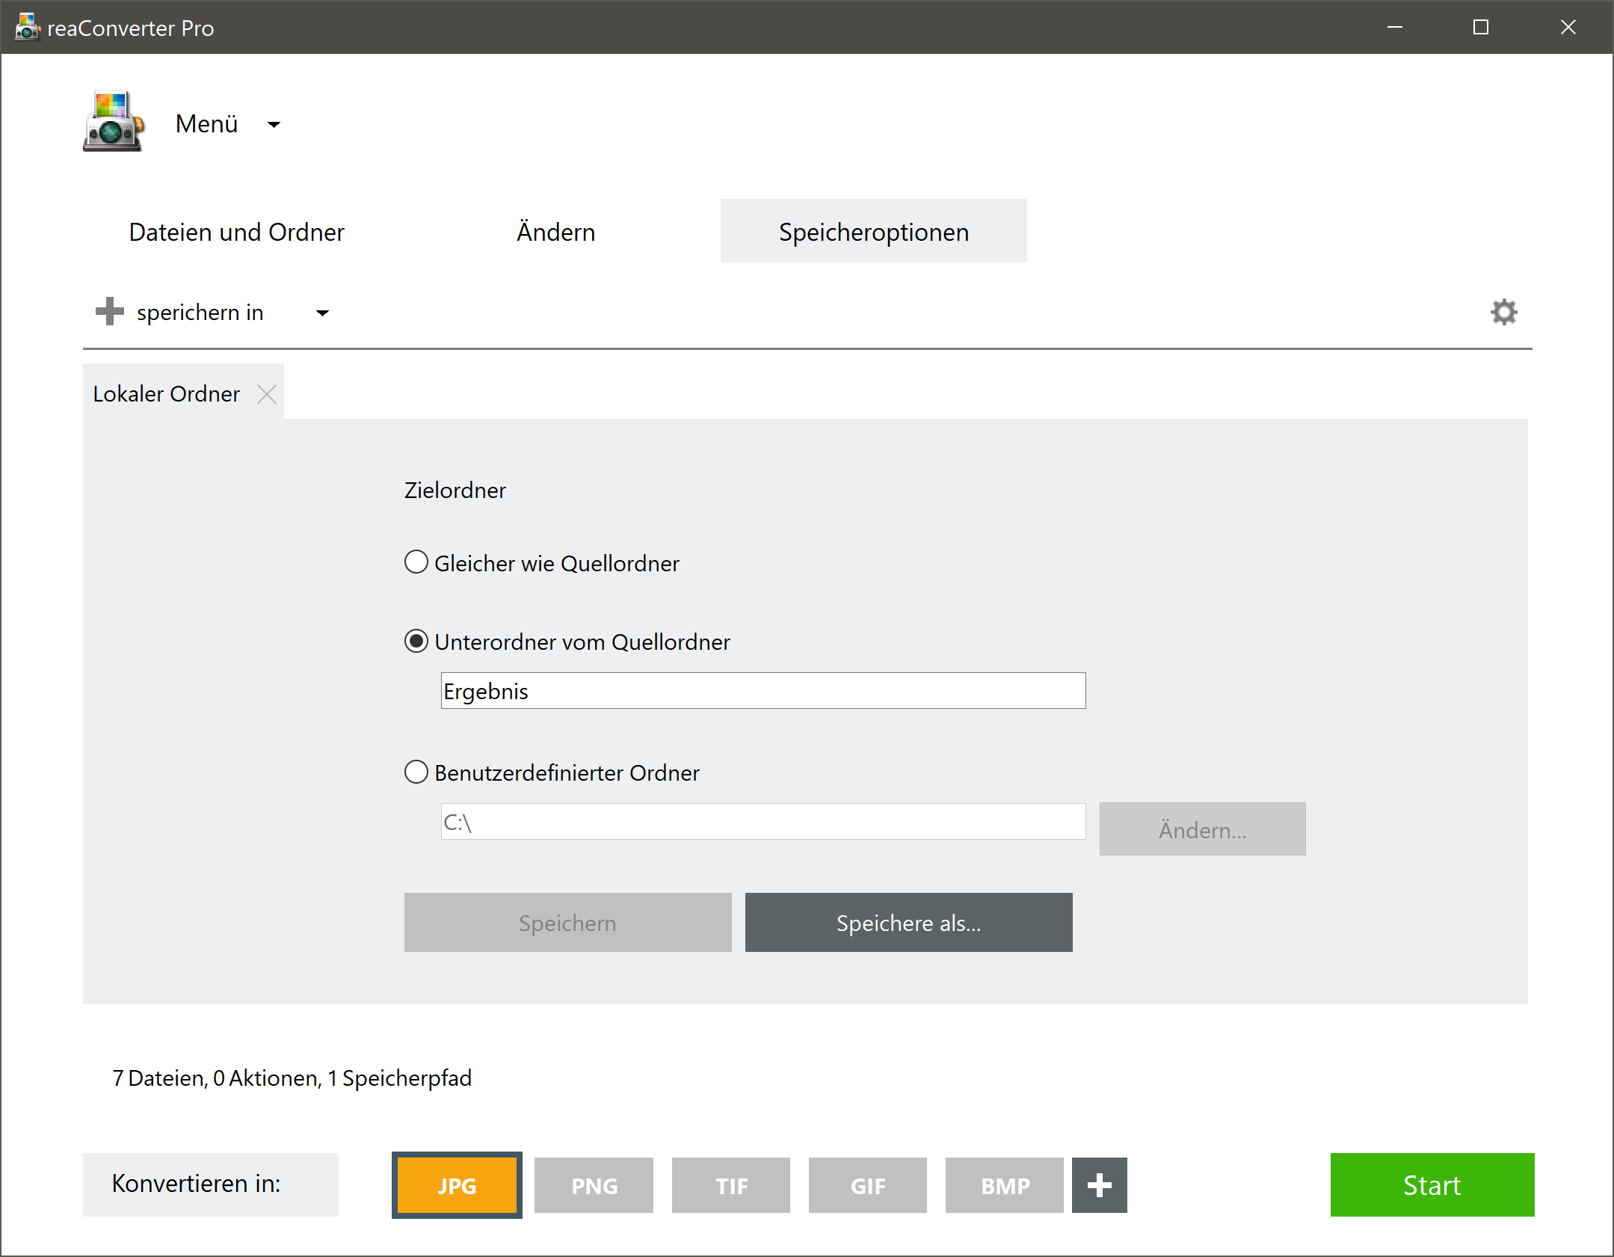The width and height of the screenshot is (1614, 1257).
Task: Expand the Menü dropdown arrow
Action: tap(274, 125)
